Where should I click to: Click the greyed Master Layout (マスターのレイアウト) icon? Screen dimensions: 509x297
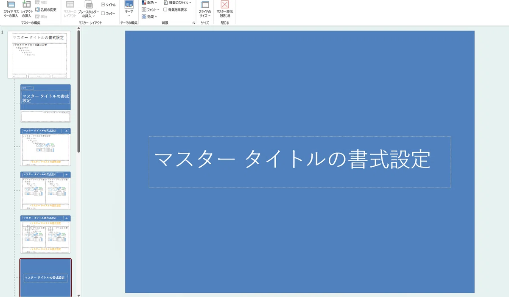(70, 9)
